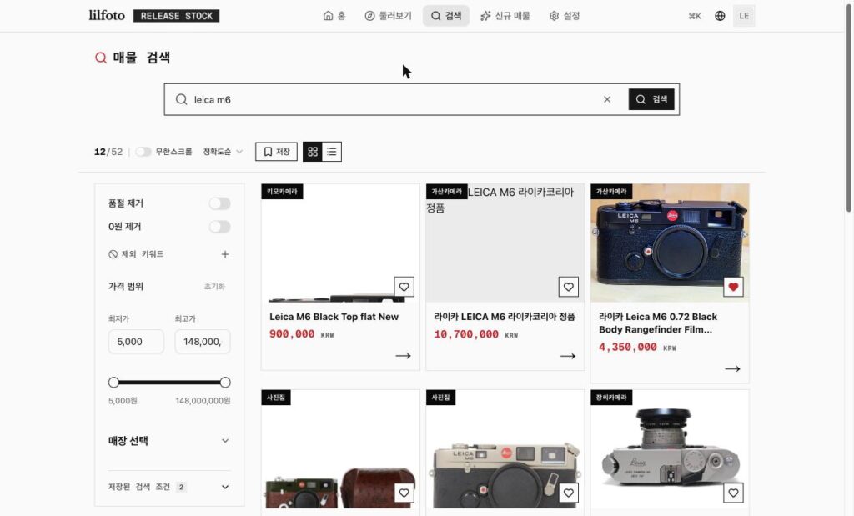This screenshot has width=854, height=516.
Task: Go to 둘러보기 browse tab
Action: tap(389, 16)
